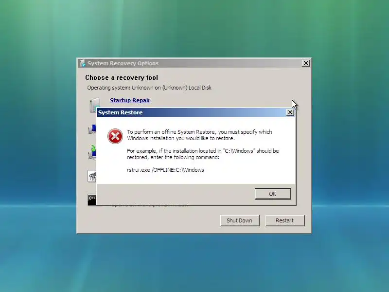
Task: Close the System Recovery Options window
Action: coord(306,63)
